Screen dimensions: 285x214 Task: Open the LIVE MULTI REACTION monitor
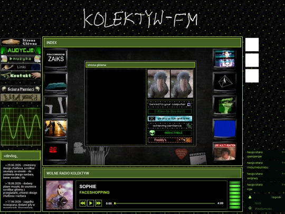(225, 153)
